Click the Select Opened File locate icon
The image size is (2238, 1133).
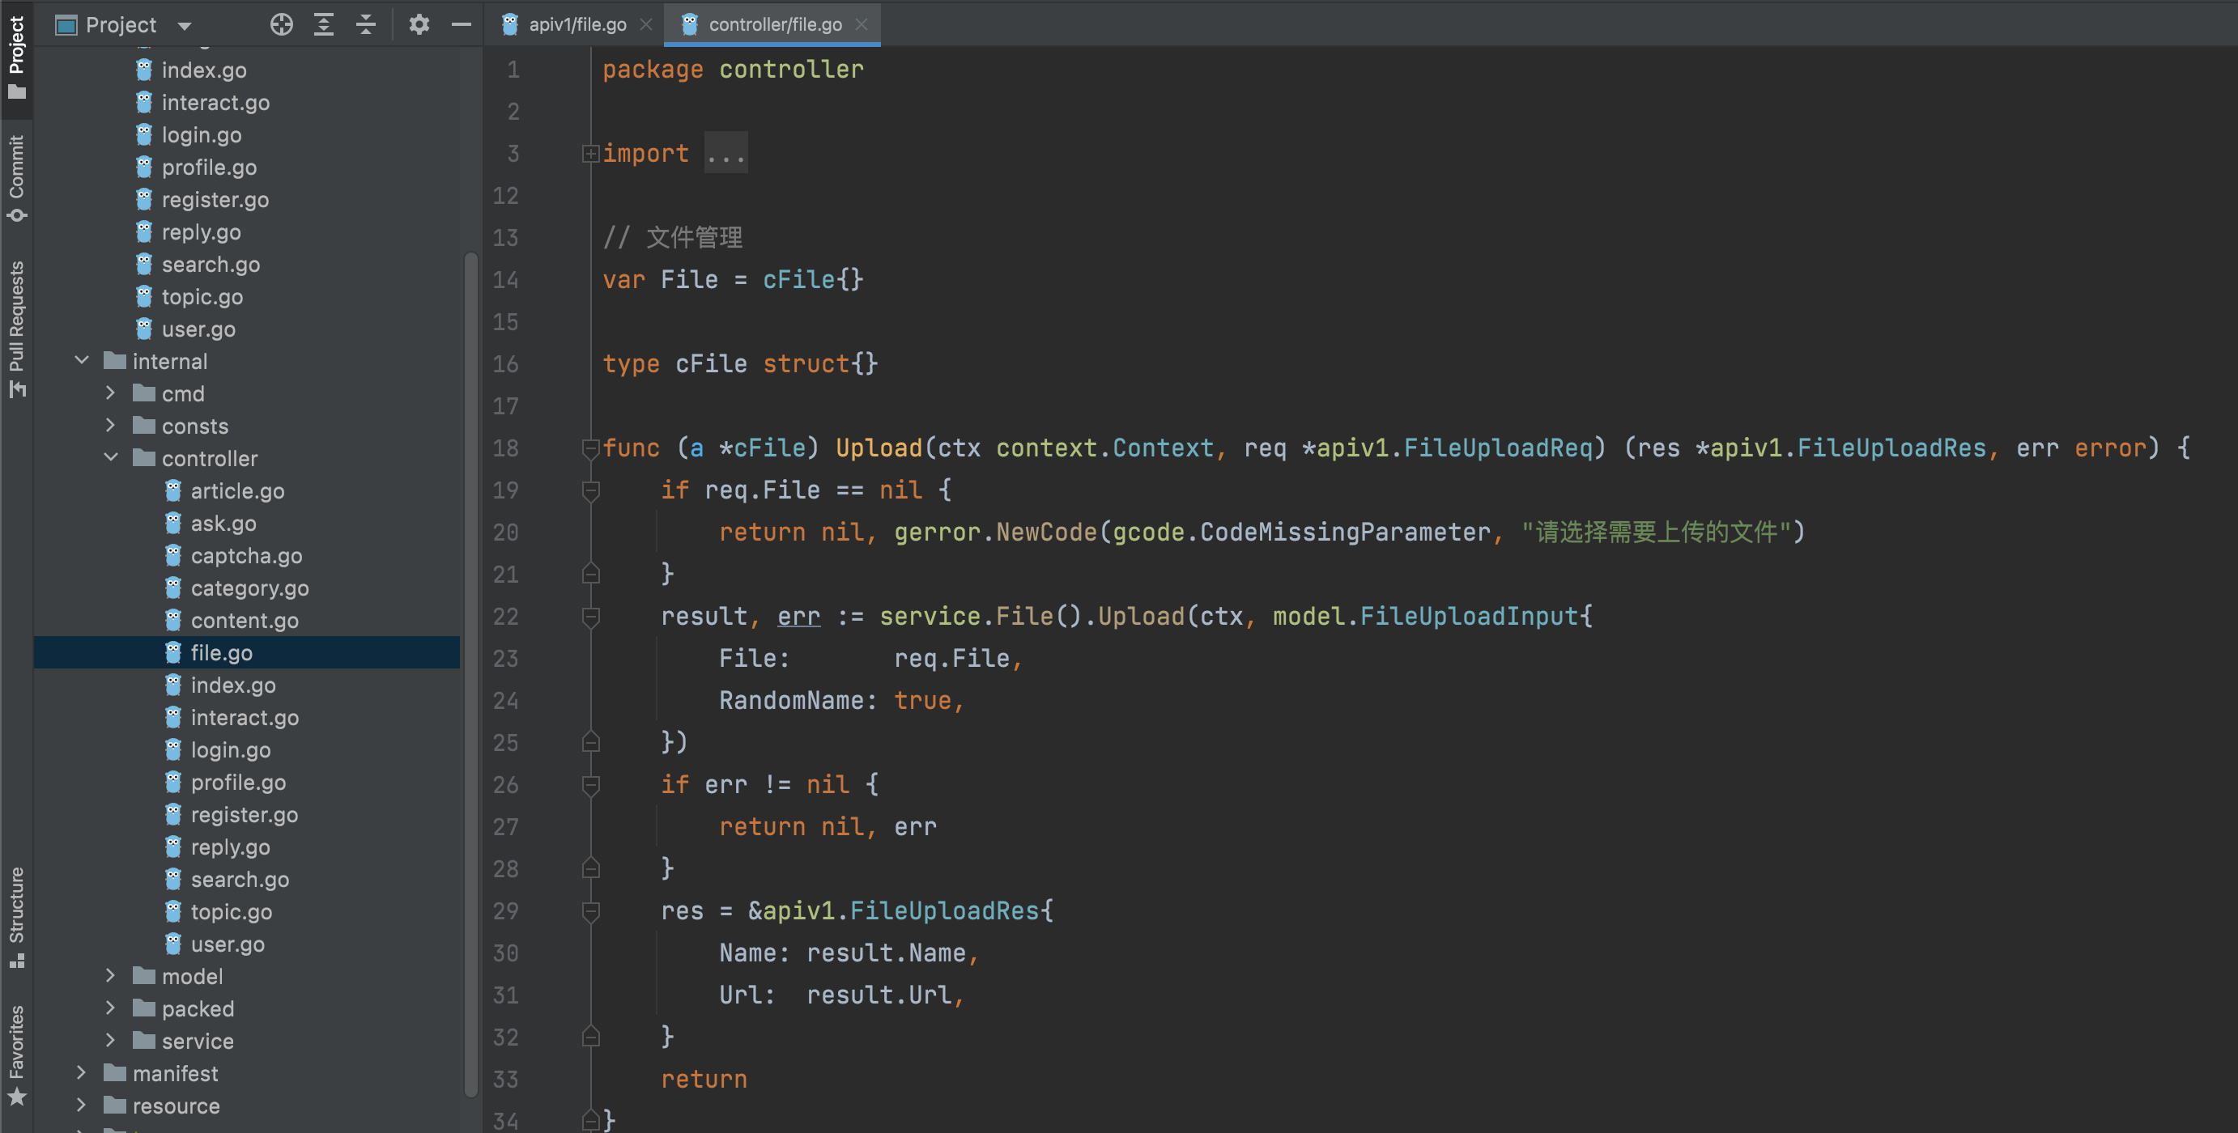pos(281,24)
